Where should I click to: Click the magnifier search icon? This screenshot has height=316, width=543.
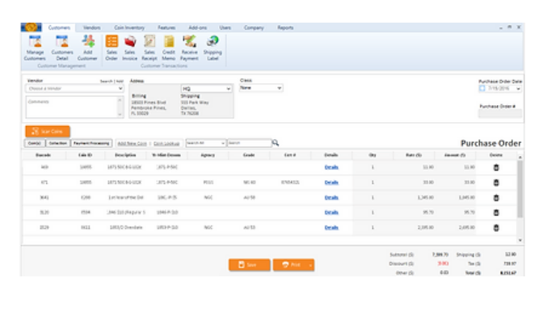[276, 143]
